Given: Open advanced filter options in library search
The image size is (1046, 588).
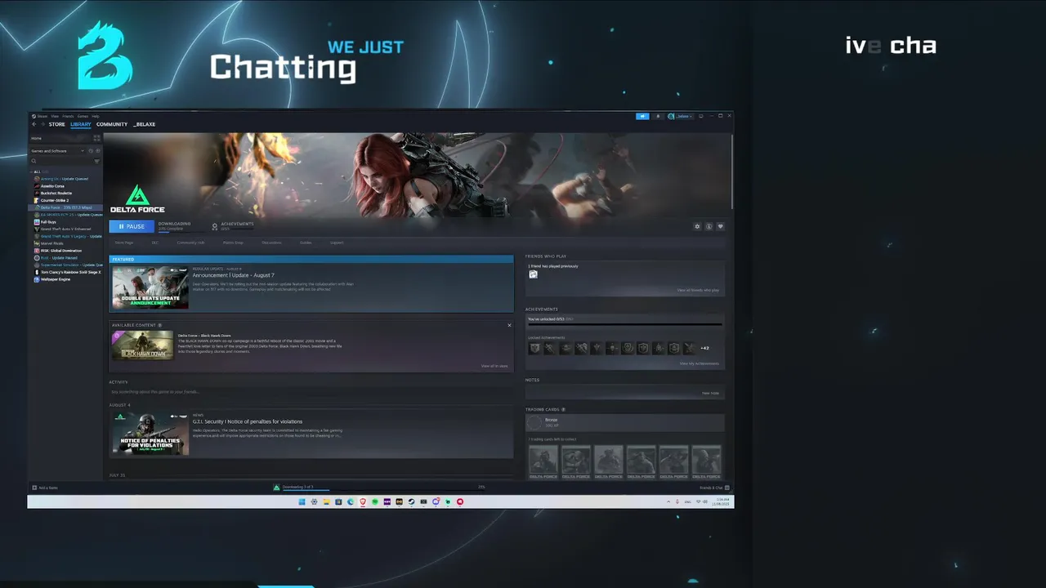Looking at the screenshot, I should (x=96, y=161).
